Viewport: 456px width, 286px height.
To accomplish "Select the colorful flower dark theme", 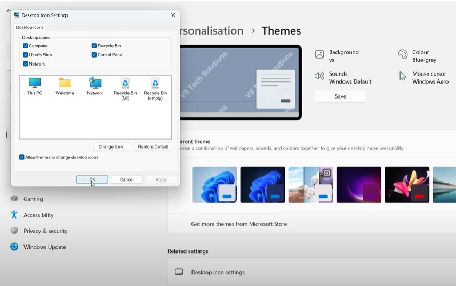I will coord(407,185).
